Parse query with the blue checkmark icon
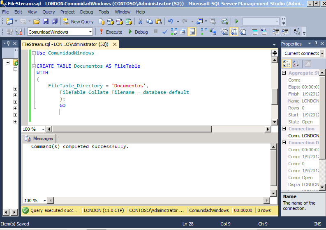The width and height of the screenshot is (326, 230). 165,32
